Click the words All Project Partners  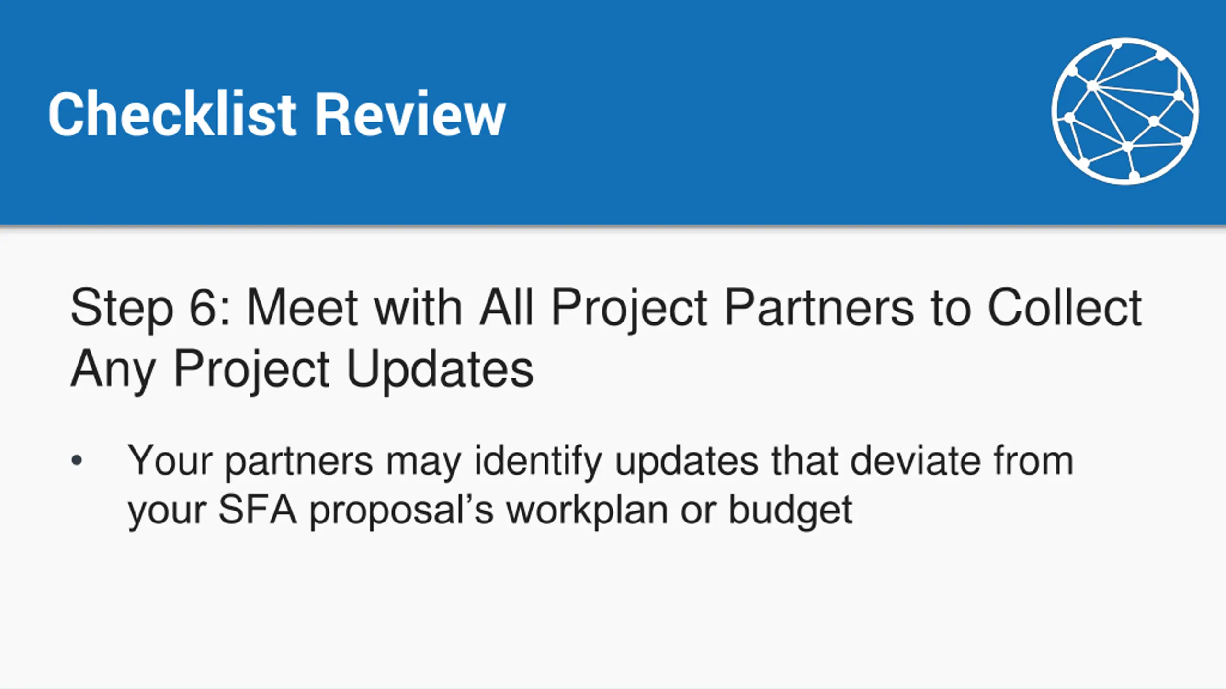click(x=696, y=308)
